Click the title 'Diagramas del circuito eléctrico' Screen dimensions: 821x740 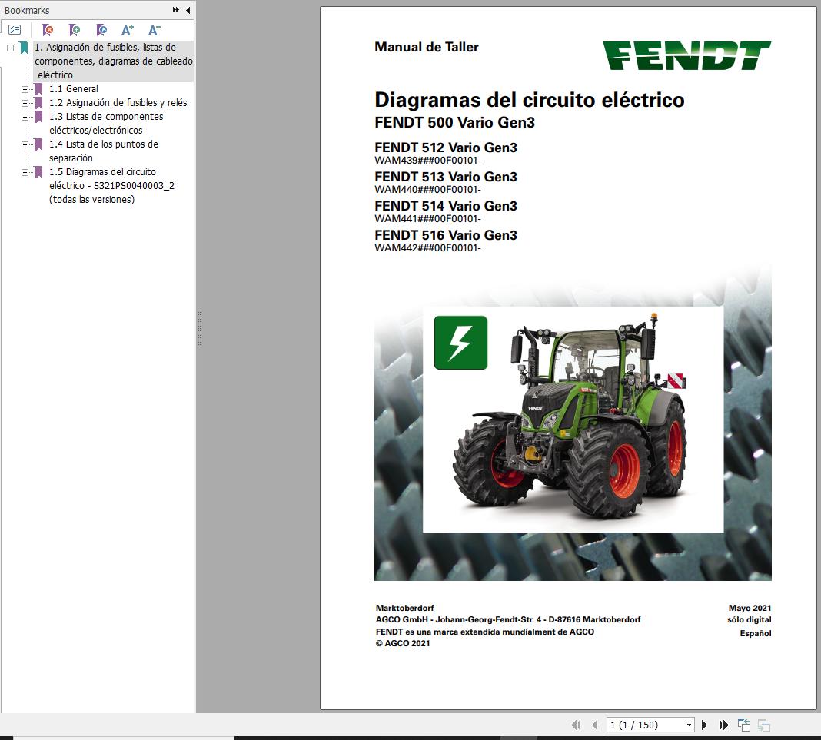coord(530,99)
